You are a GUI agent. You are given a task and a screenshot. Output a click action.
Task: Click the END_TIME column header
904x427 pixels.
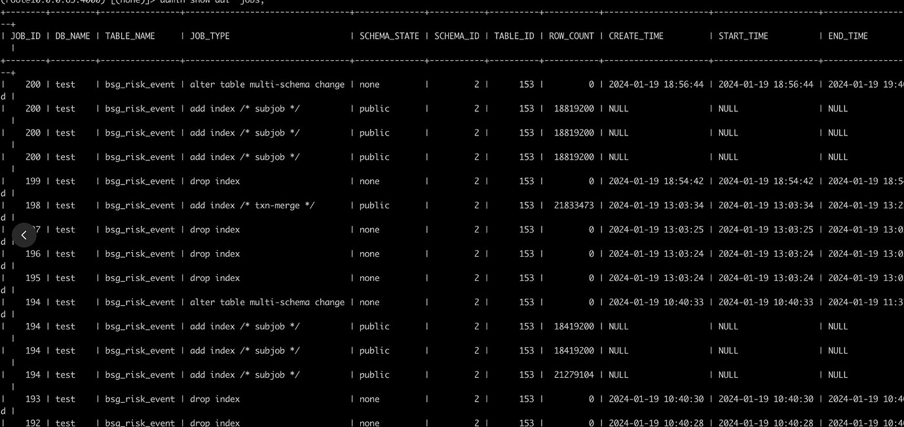848,36
